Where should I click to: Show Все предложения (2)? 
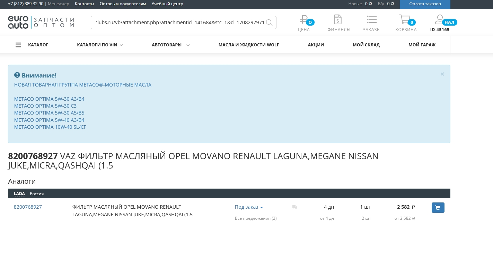click(x=256, y=218)
